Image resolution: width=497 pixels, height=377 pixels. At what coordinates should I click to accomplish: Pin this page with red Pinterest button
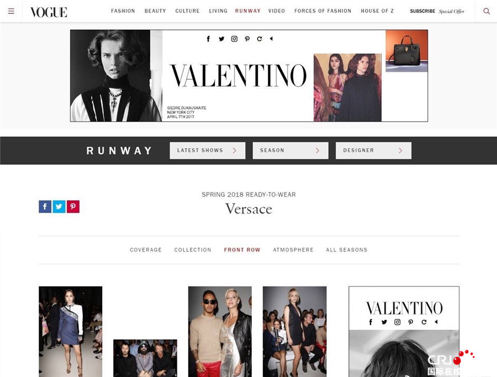click(73, 207)
